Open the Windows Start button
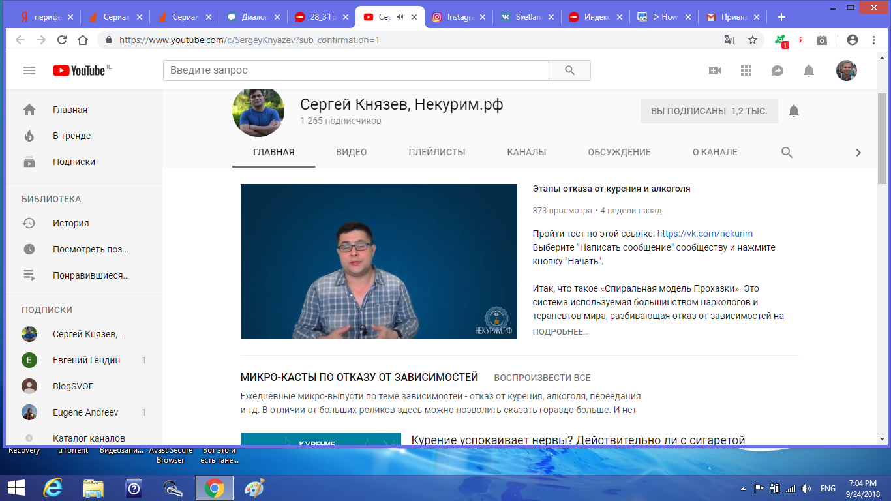 [x=16, y=487]
